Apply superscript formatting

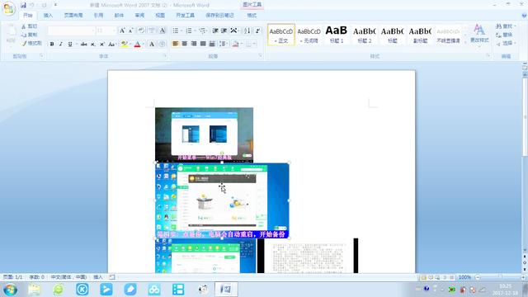coord(102,44)
